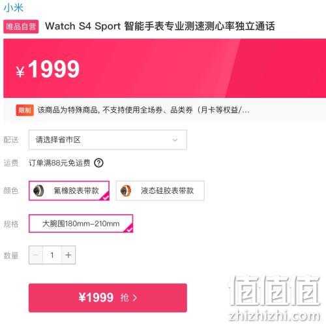Screen dimensions: 326x327
Task: Select the 液态硅胶表带款 color option
Action: pos(160,191)
